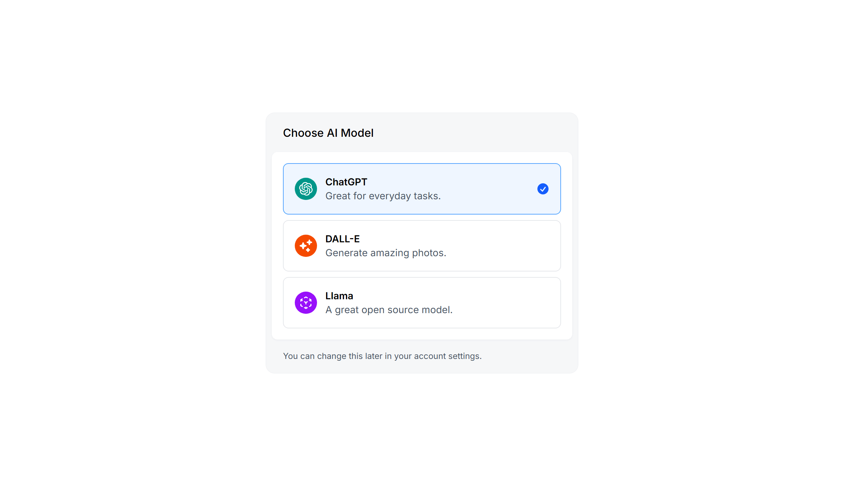This screenshot has width=844, height=486.
Task: Click white panel gap below the Llama card
Action: [x=422, y=334]
